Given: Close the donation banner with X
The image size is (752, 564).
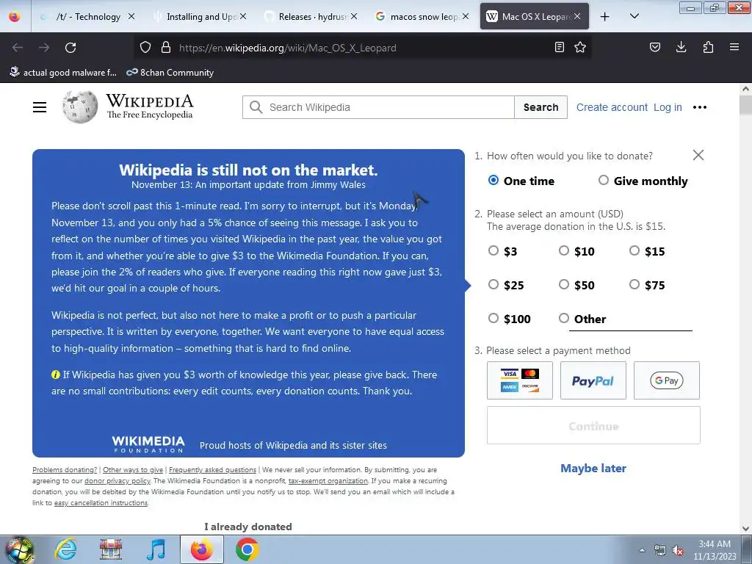Looking at the screenshot, I should (x=698, y=155).
